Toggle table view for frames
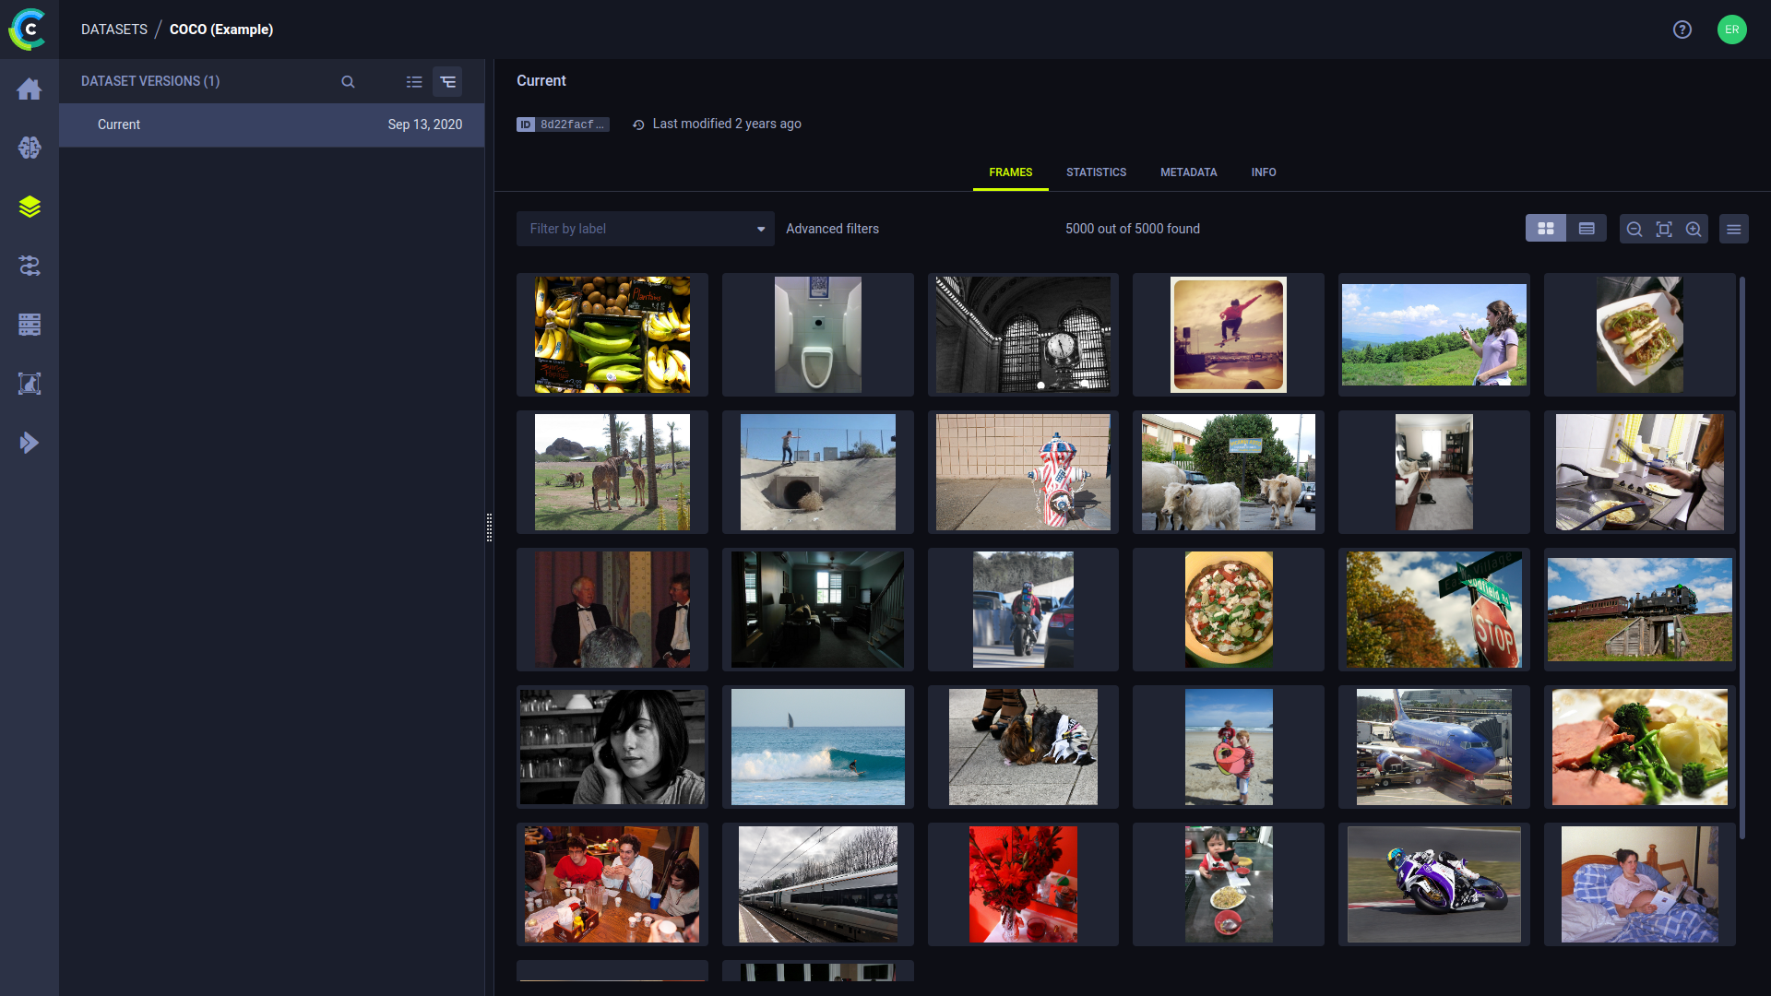 coord(1587,228)
